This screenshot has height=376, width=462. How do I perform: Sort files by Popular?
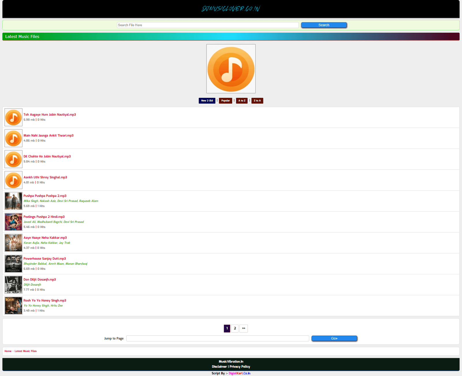(x=226, y=101)
